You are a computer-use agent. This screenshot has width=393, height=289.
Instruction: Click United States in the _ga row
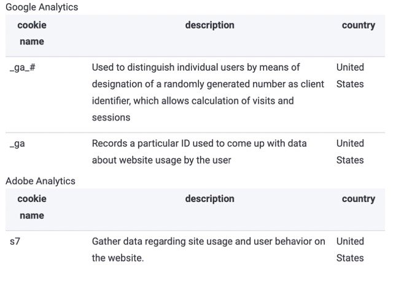click(350, 152)
